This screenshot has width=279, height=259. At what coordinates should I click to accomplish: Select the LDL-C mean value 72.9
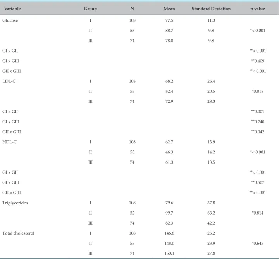(169, 101)
